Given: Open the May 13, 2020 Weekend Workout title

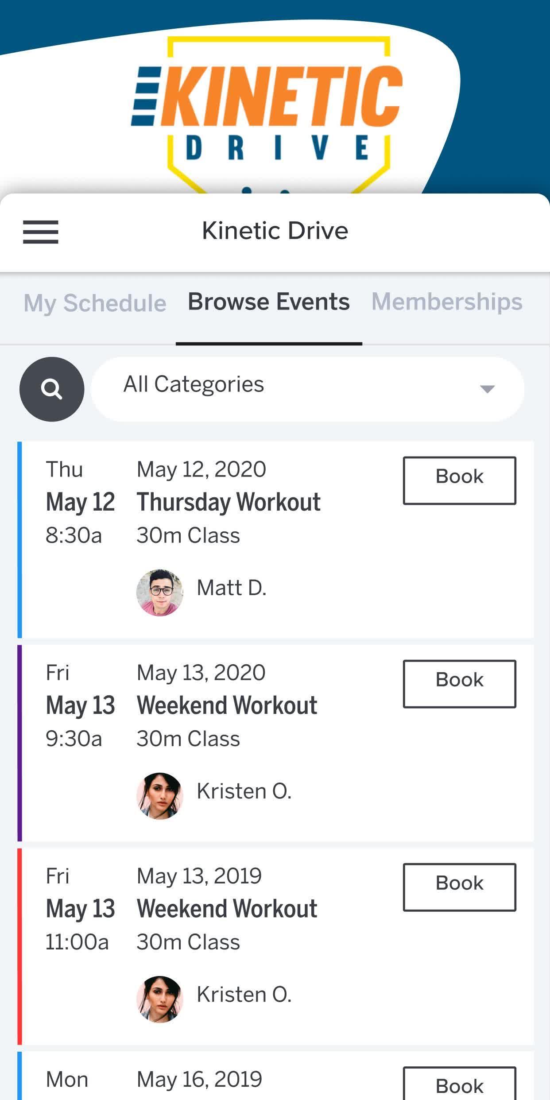Looking at the screenshot, I should (x=227, y=705).
